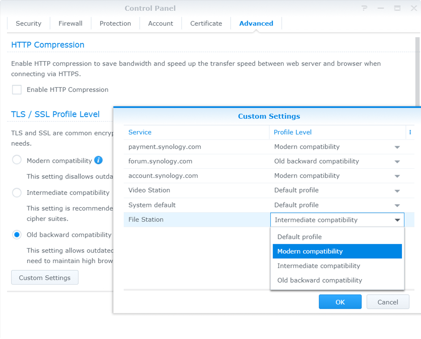Sort the table by the Service column
Viewport: 421px width, 339px height.
coord(140,132)
